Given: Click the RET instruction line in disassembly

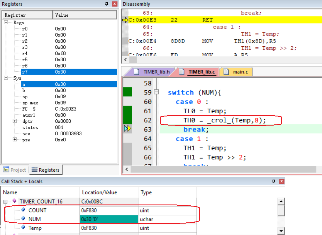Looking at the screenshot, I should point(225,20).
